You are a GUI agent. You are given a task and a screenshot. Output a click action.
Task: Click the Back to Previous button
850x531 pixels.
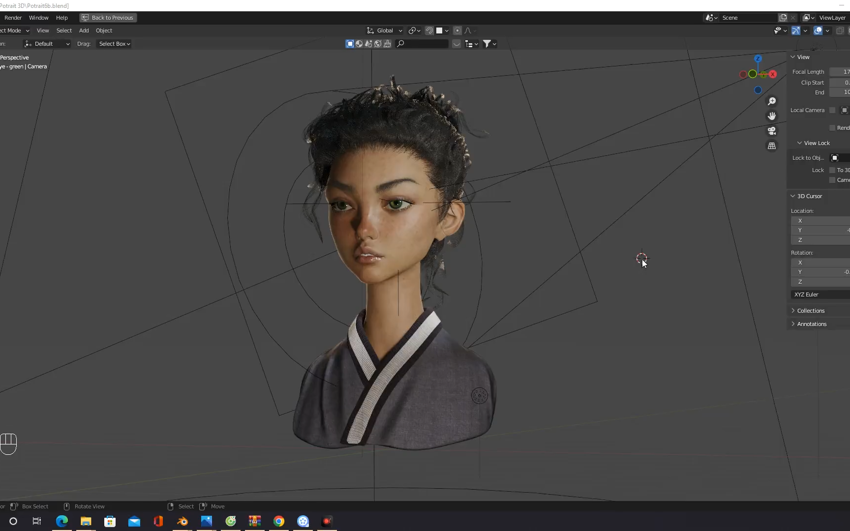pos(107,18)
